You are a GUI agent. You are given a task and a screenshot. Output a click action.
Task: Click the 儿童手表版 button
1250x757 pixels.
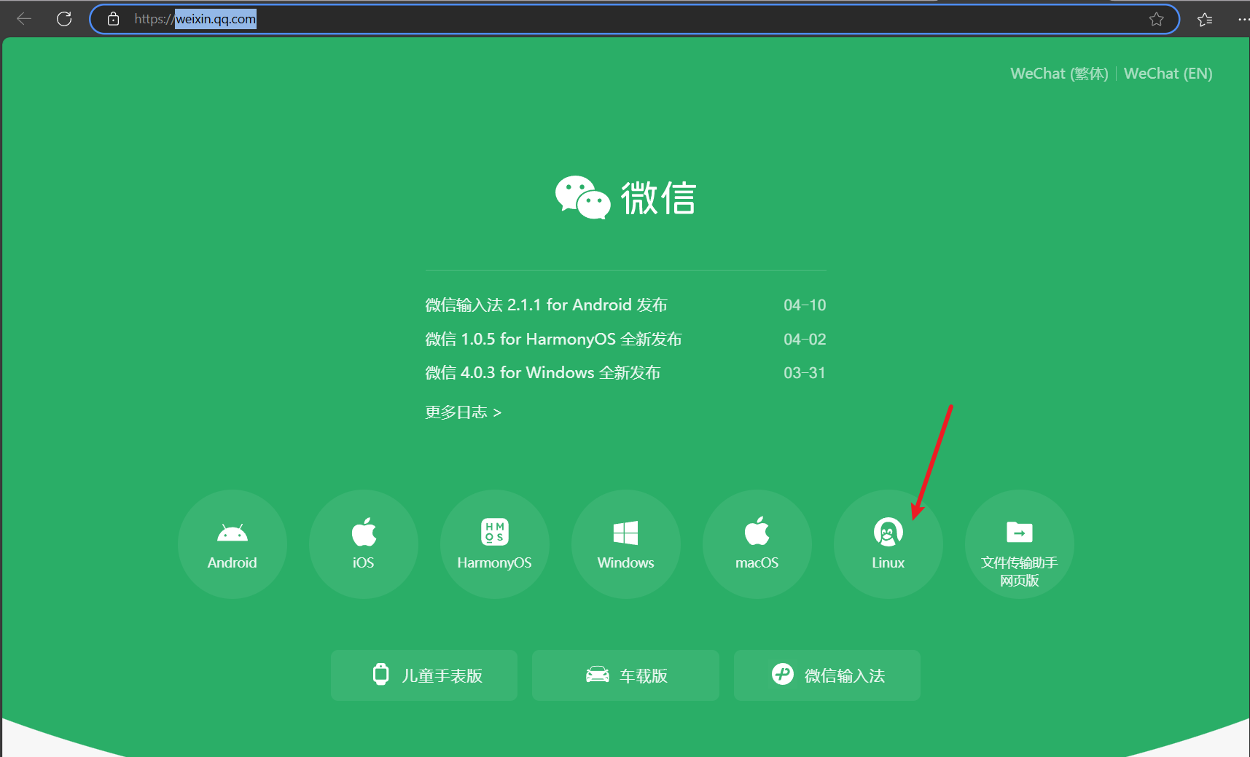click(x=423, y=675)
